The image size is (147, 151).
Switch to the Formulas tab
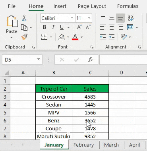128,6
